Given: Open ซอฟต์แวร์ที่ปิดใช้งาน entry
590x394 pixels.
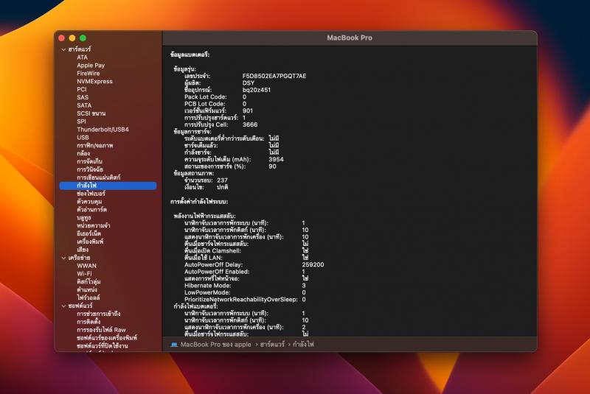Looking at the screenshot, I should click(x=103, y=346).
